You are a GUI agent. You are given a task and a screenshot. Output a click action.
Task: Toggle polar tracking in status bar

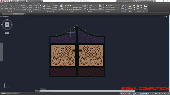[x=134, y=94]
